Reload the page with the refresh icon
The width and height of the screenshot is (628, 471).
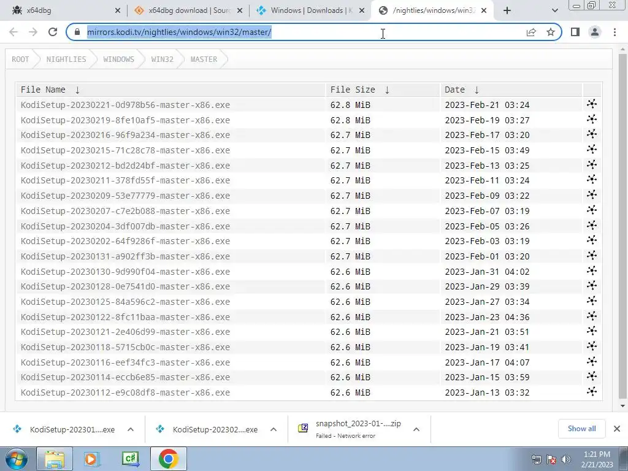(x=53, y=32)
